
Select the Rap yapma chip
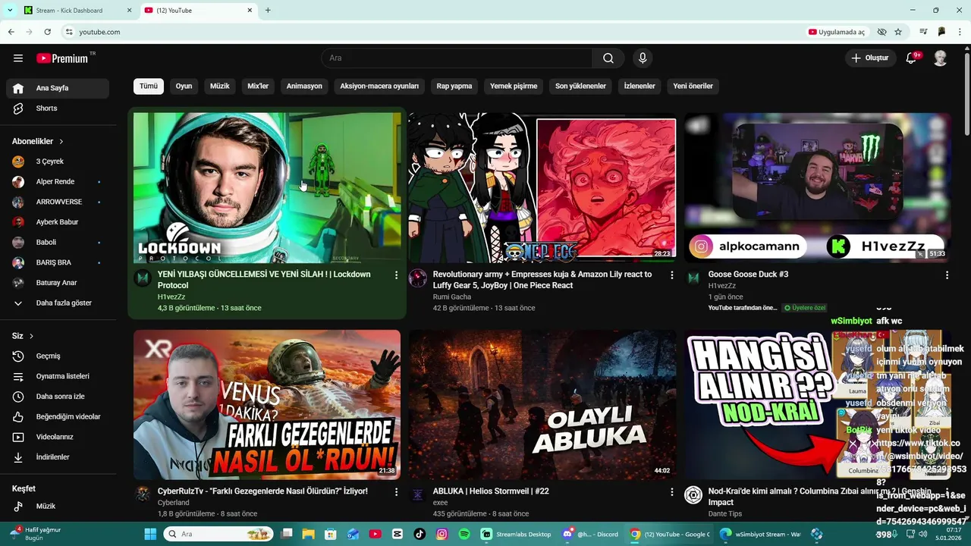click(x=454, y=86)
